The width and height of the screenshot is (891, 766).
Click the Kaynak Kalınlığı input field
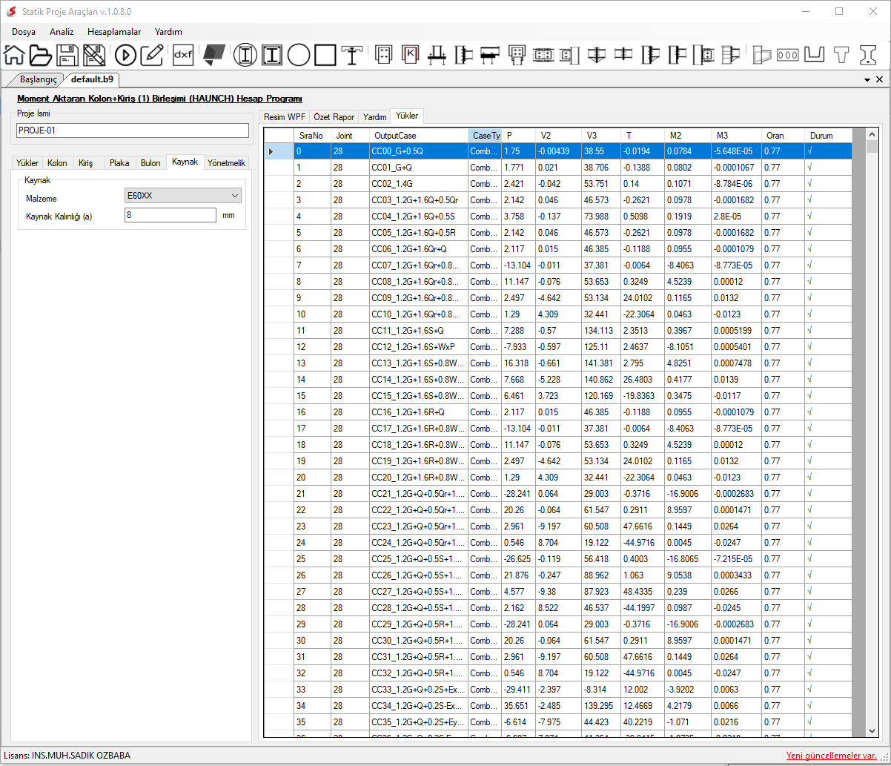[170, 215]
